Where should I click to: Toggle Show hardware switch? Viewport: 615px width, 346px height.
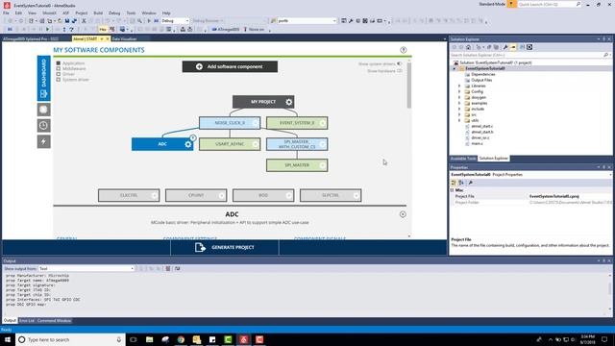pyautogui.click(x=400, y=71)
